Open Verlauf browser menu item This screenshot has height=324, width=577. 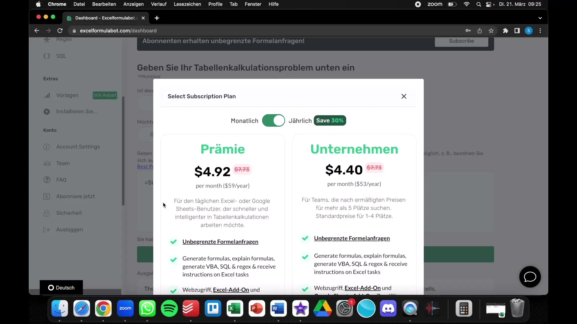coord(158,4)
